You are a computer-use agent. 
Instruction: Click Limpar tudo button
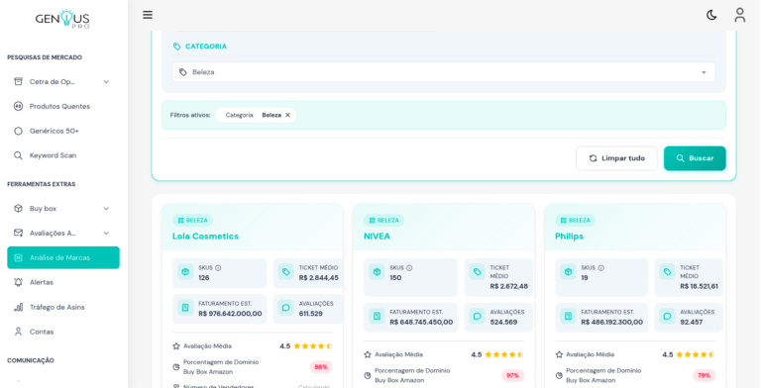pos(616,158)
